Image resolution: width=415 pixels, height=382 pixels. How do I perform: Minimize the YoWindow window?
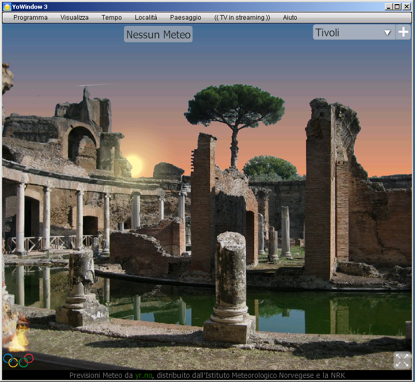pos(389,7)
